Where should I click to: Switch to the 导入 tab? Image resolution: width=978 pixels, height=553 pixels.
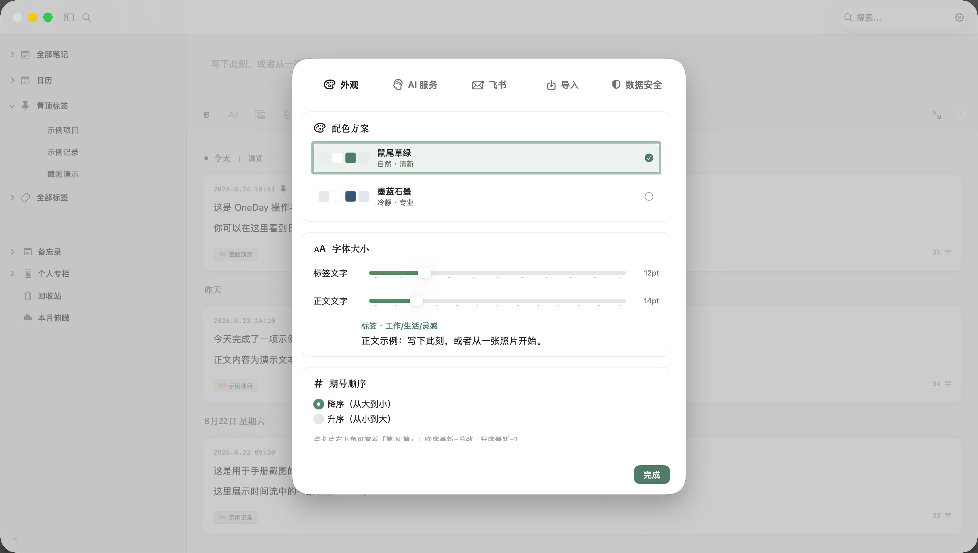click(x=563, y=85)
